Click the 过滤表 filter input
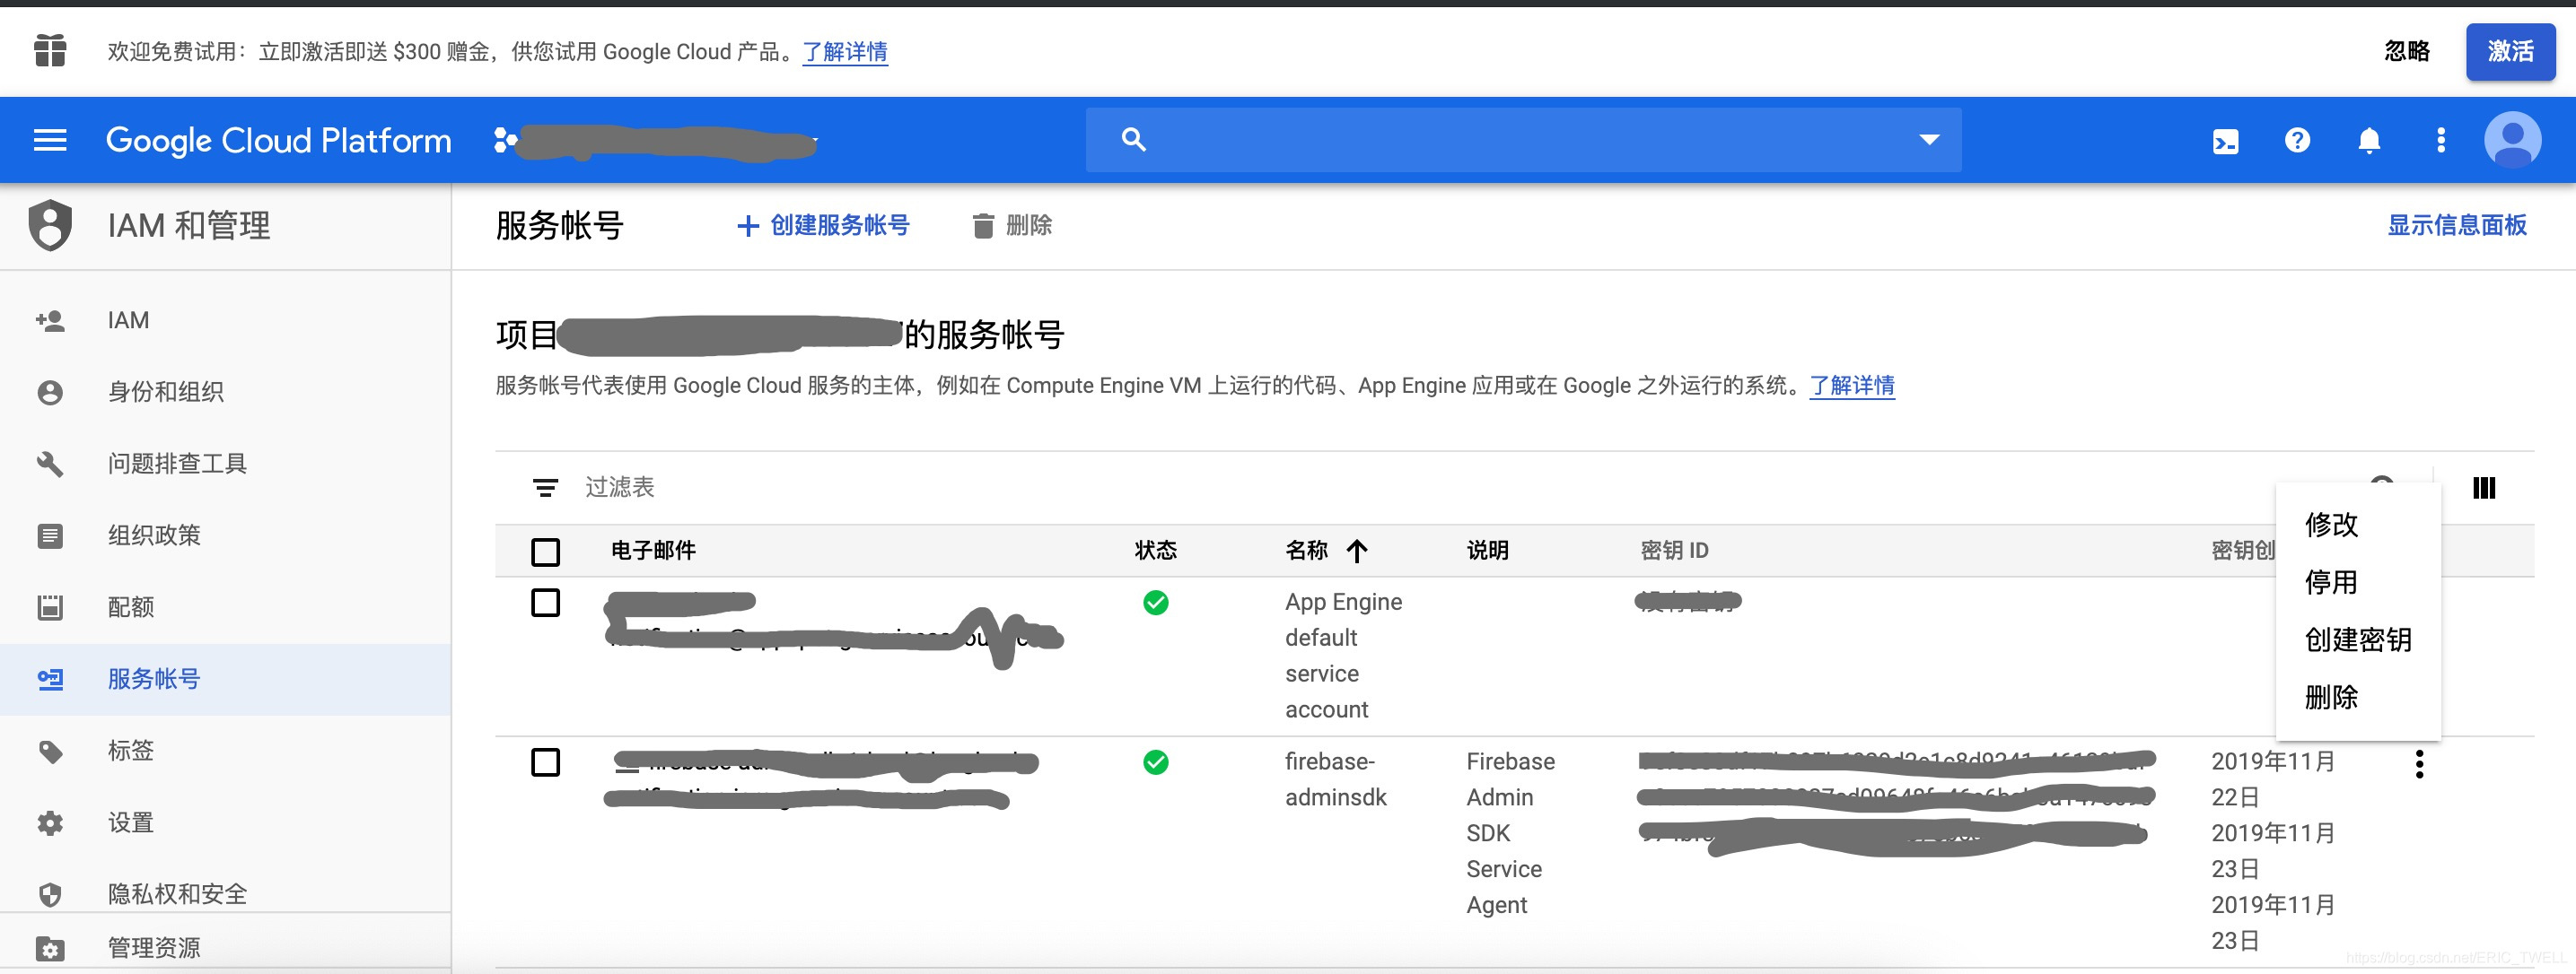 point(619,488)
